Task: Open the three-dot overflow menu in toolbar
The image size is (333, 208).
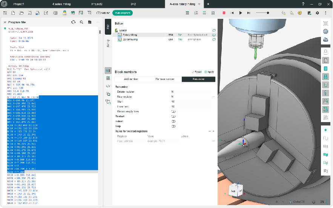Action: (x=325, y=13)
